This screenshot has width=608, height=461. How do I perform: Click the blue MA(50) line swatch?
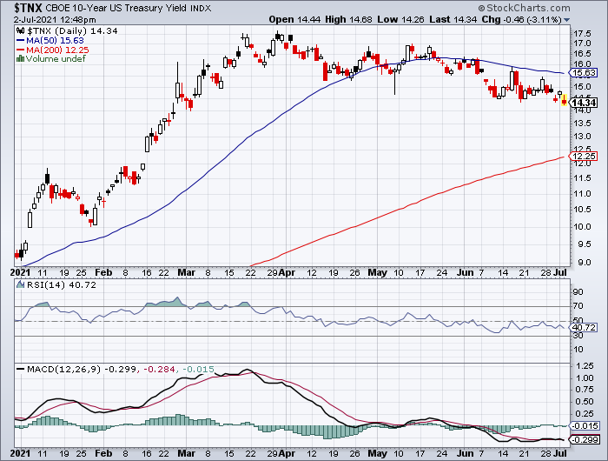(21, 40)
